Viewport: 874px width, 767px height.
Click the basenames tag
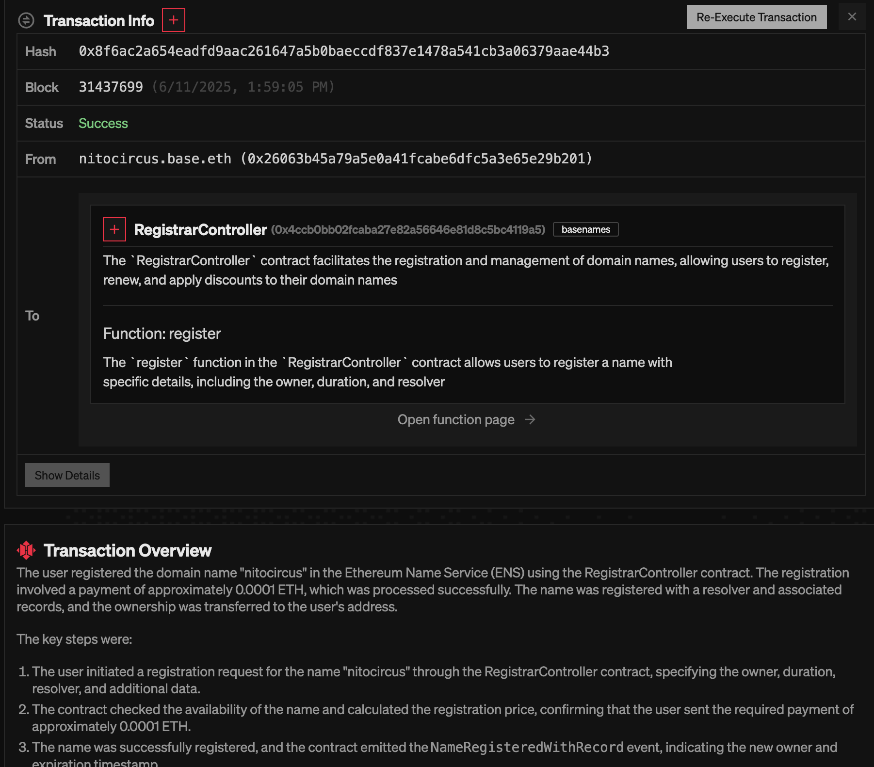tap(585, 229)
